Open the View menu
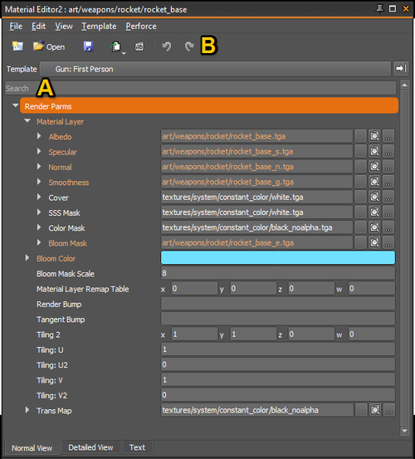The image size is (415, 459). (x=64, y=27)
